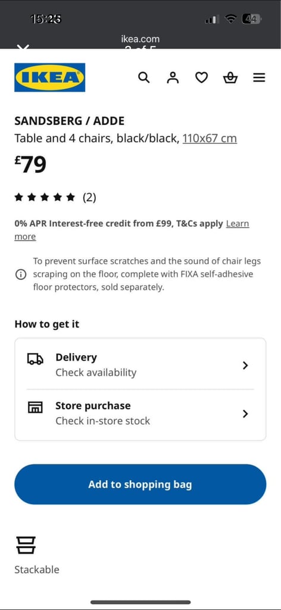This screenshot has height=610, width=281.
Task: Open the five-star rating reviews
Action: pyautogui.click(x=55, y=198)
